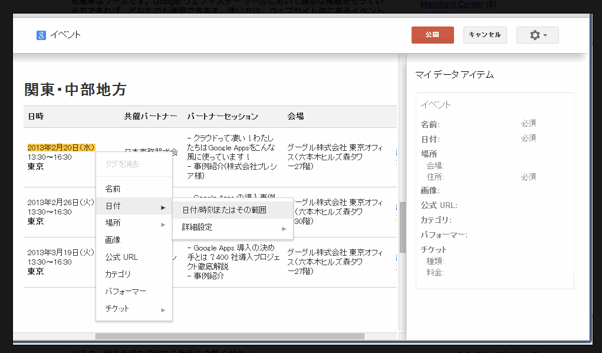
Task: Click the horizontal scrollbar below the table
Action: point(230,336)
